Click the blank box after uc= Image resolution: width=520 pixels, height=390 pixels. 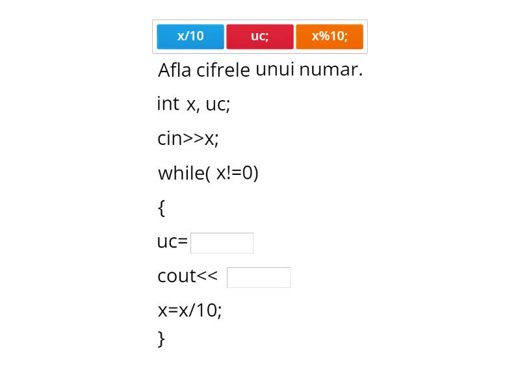coord(222,242)
